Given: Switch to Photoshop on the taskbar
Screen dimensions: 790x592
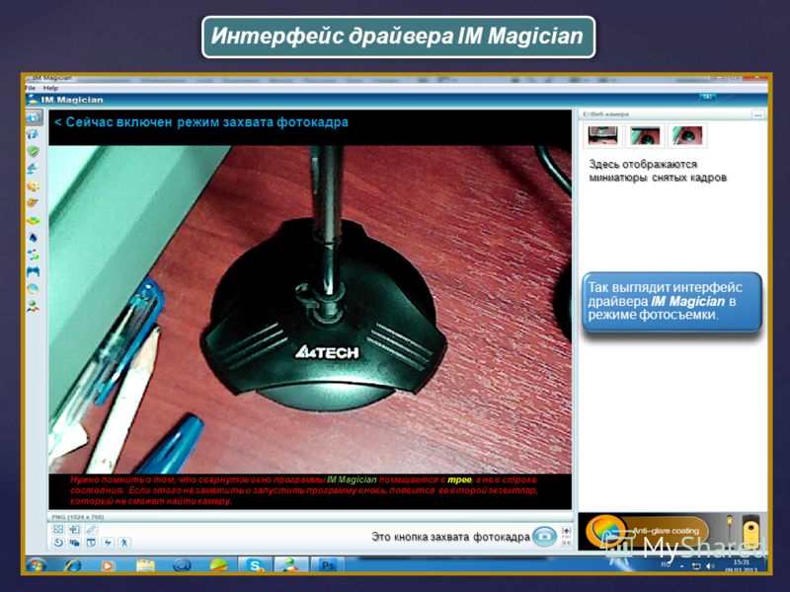Looking at the screenshot, I should tap(328, 564).
